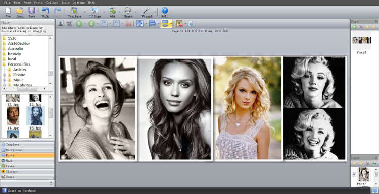The width and height of the screenshot is (379, 194).
Task: Open the Photo menu
Action: coord(38,3)
